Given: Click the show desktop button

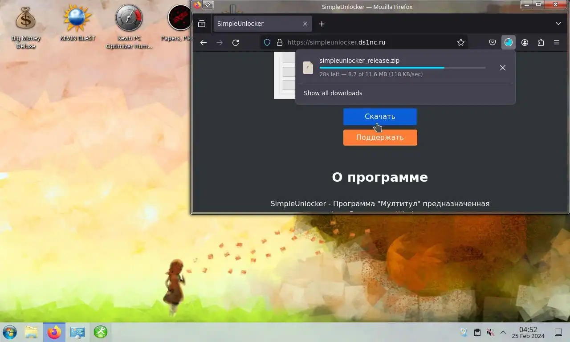Looking at the screenshot, I should (x=558, y=332).
